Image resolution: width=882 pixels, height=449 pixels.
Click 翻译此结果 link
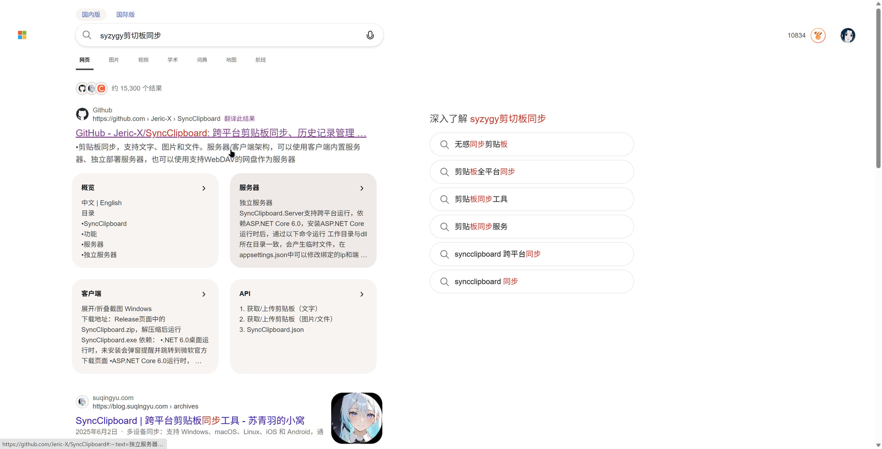point(239,119)
